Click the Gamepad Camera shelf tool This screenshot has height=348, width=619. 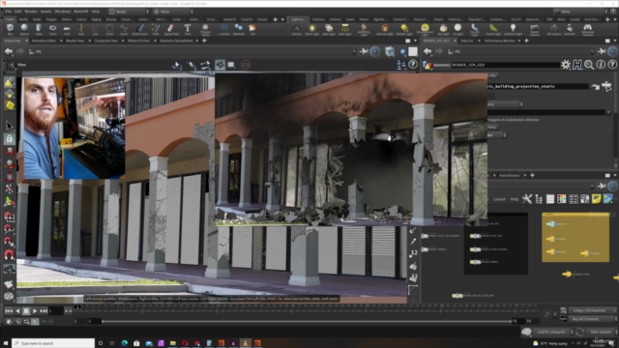click(588, 29)
